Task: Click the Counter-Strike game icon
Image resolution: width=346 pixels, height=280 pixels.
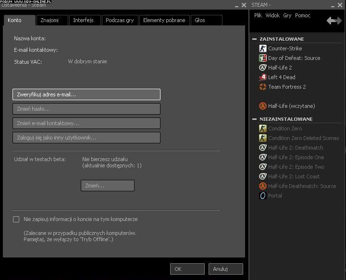Action: pyautogui.click(x=262, y=48)
